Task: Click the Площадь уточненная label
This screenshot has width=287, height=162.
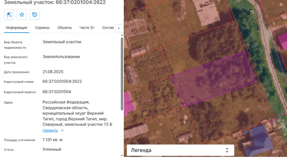Action: pos(19,140)
